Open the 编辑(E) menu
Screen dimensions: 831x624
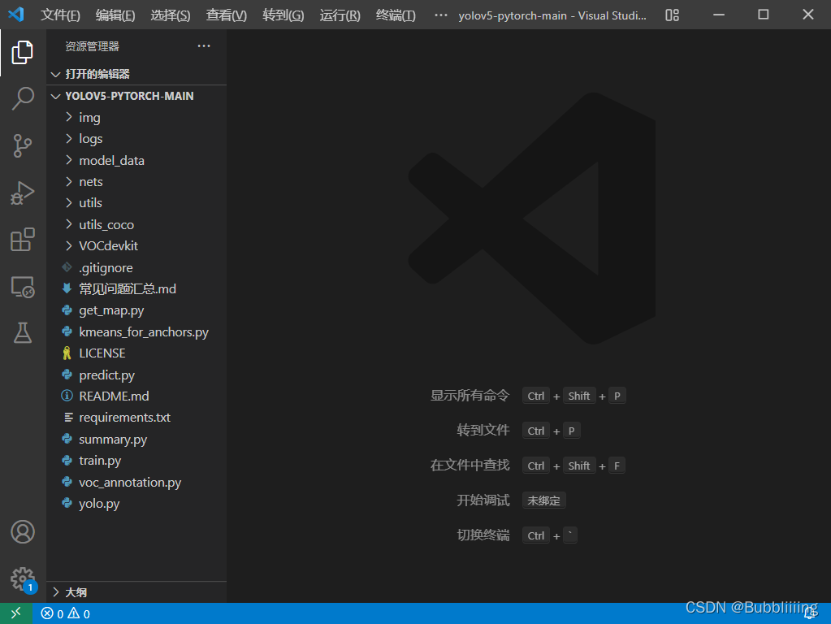pos(115,15)
